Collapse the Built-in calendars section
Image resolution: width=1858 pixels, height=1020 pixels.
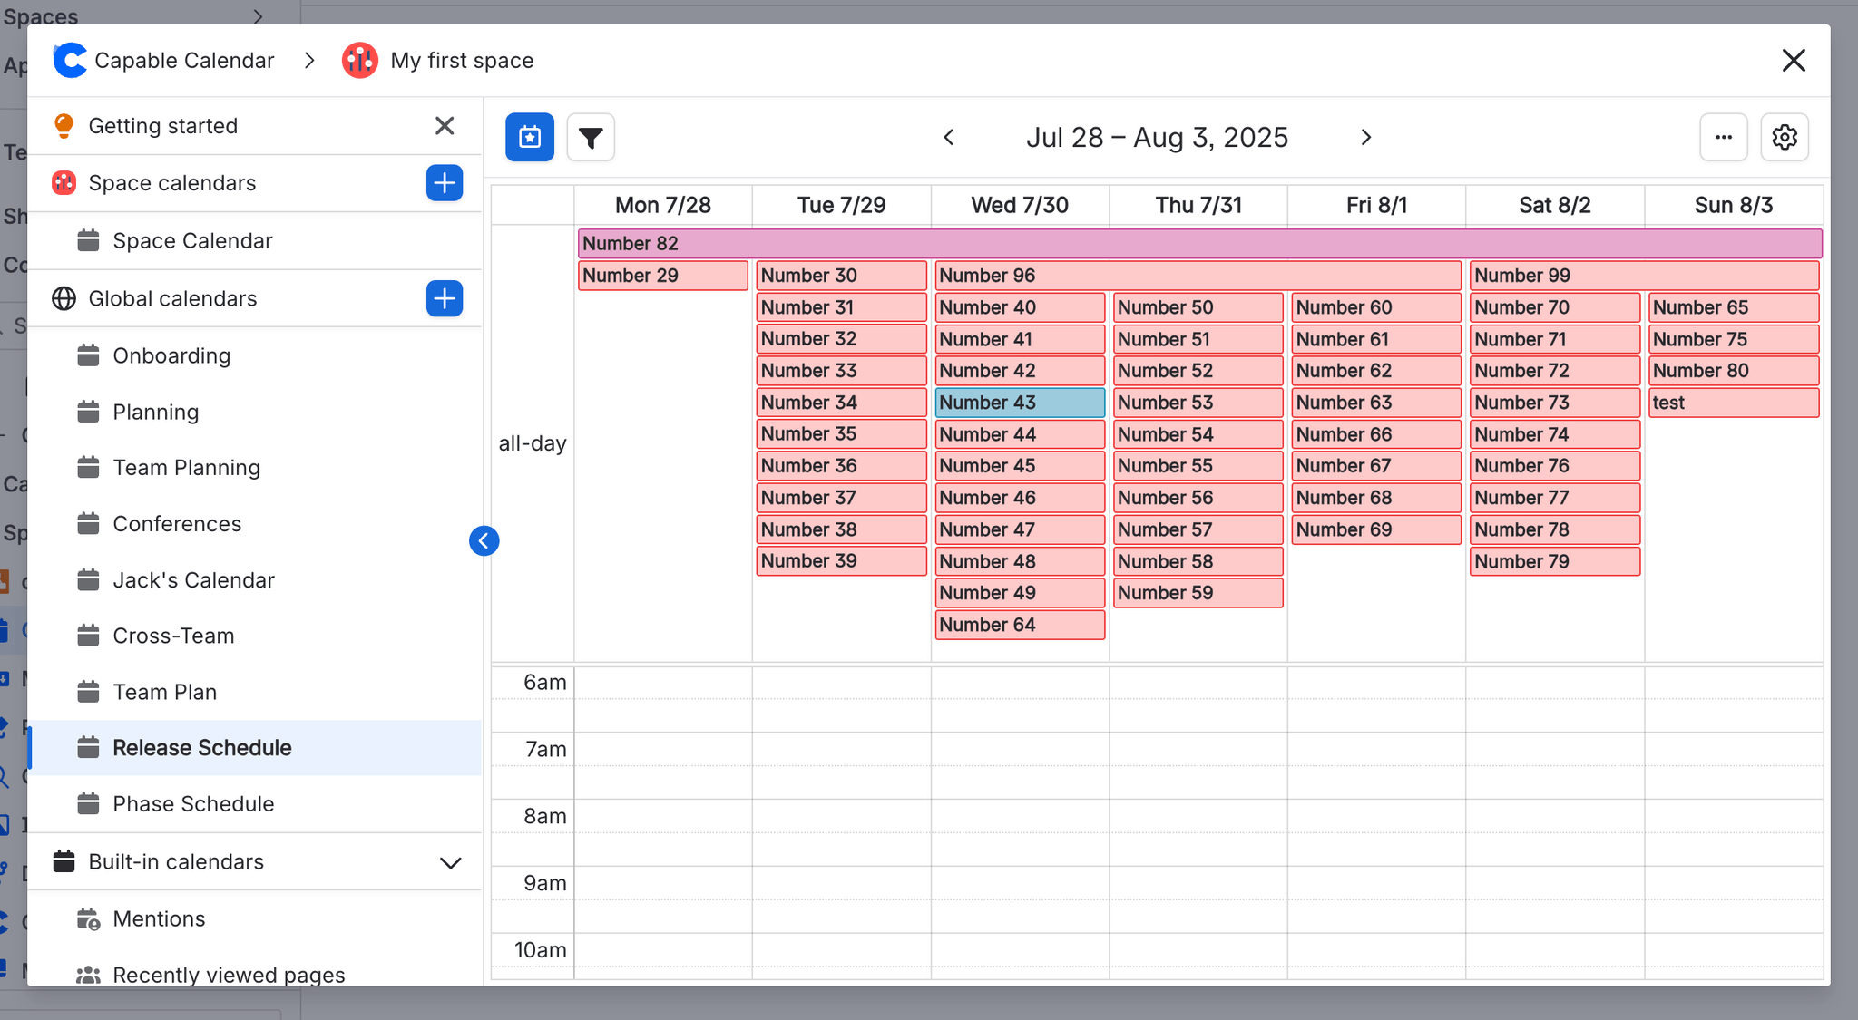click(450, 862)
